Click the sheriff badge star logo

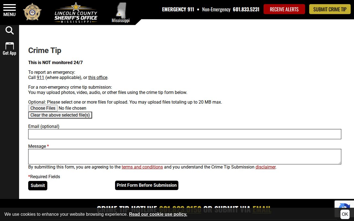pos(32,12)
